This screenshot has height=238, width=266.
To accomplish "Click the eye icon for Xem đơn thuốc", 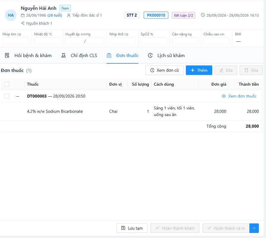I will pyautogui.click(x=224, y=96).
